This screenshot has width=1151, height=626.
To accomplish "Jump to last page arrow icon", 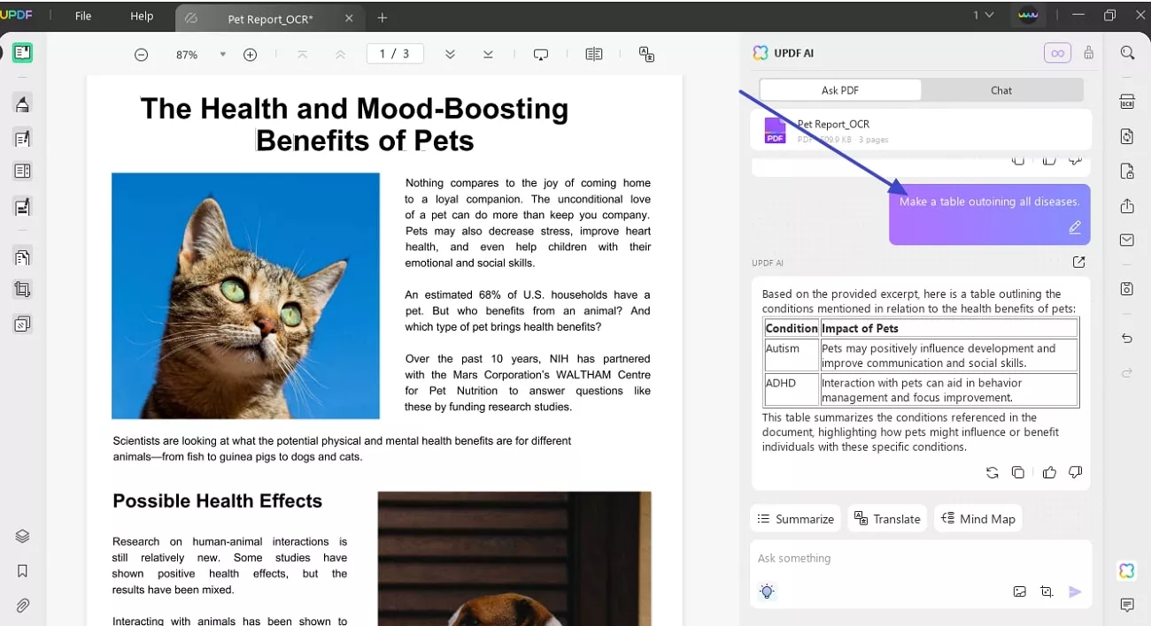I will coord(488,55).
